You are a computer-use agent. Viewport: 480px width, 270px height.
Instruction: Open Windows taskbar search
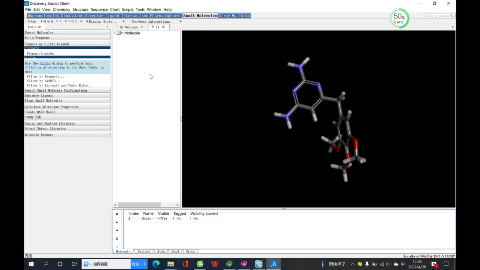point(46,264)
